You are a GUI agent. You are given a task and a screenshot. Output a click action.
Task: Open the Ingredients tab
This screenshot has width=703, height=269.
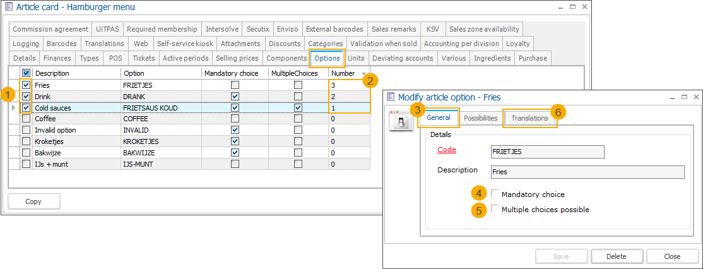click(x=492, y=58)
